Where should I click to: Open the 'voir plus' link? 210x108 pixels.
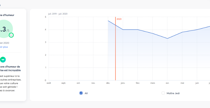coord(4,47)
